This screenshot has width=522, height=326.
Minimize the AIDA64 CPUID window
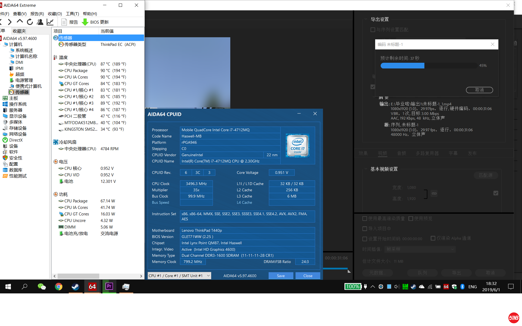click(x=299, y=114)
